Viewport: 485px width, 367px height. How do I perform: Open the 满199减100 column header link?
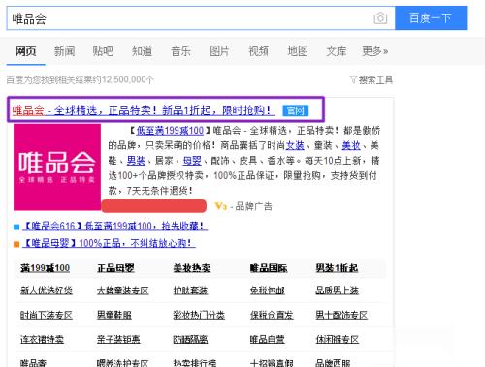(46, 268)
